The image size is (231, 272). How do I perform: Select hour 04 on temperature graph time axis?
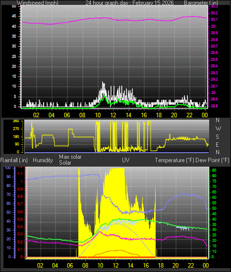[55, 266]
